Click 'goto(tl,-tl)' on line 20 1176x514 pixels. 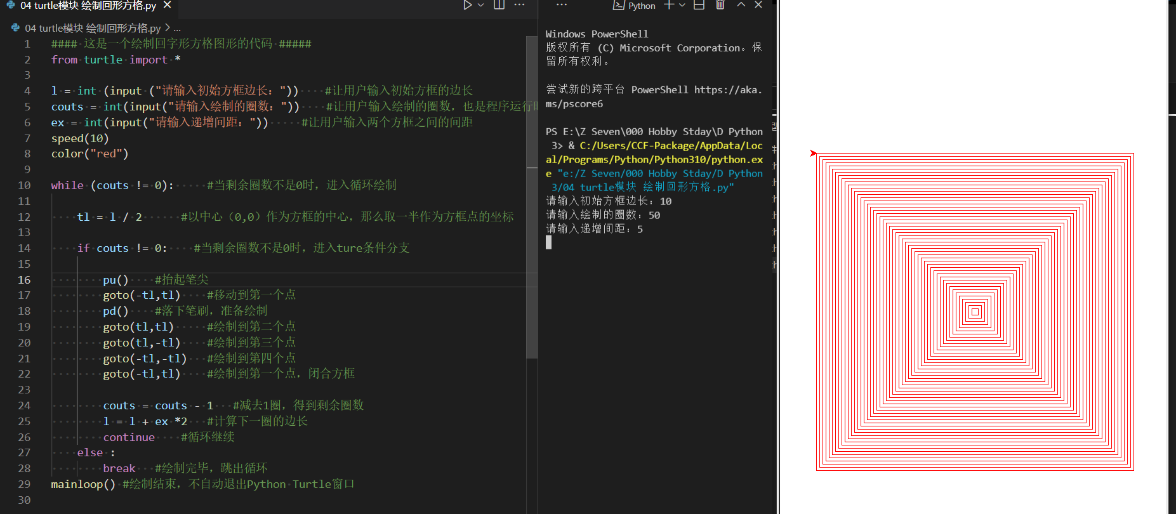coord(142,343)
